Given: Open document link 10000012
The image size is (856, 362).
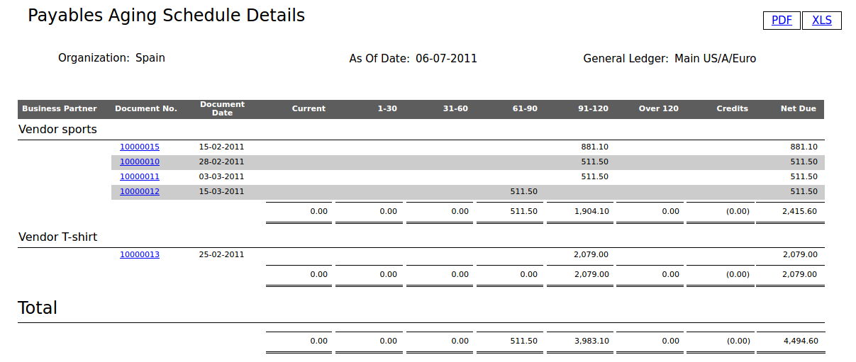Looking at the screenshot, I should 140,192.
